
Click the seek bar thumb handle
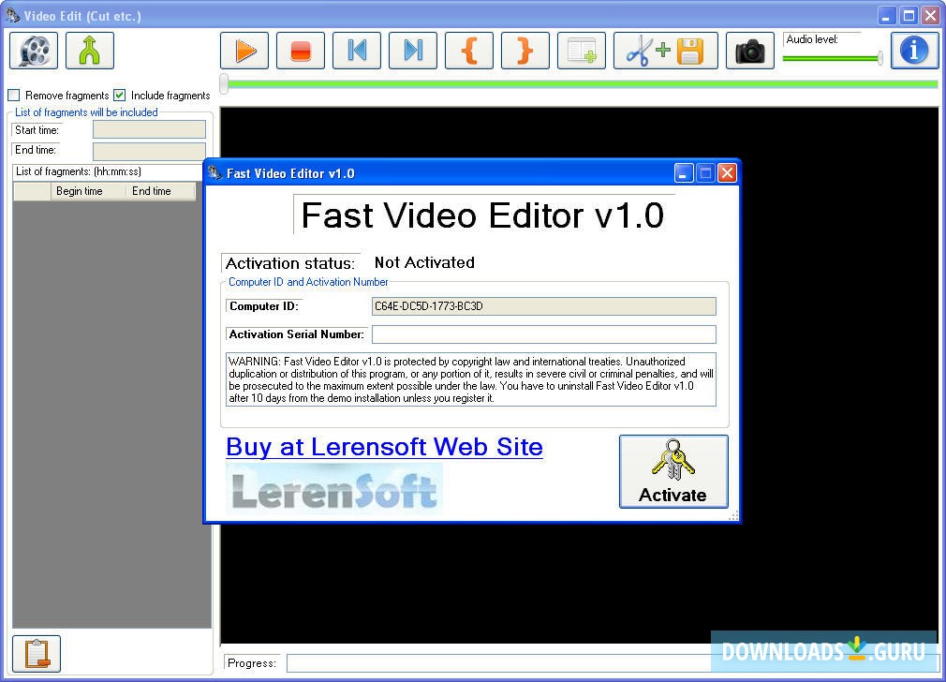point(224,84)
